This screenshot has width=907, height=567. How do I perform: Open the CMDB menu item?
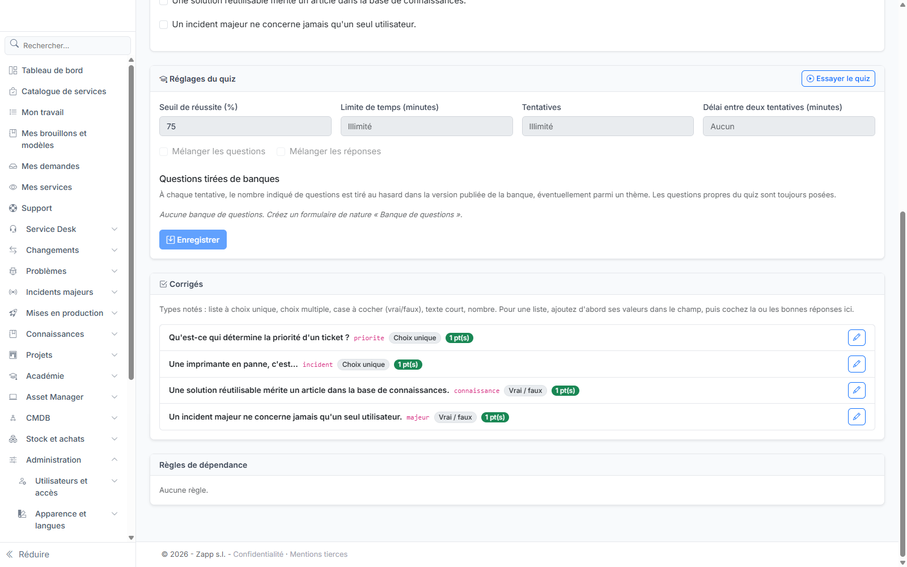pyautogui.click(x=63, y=418)
